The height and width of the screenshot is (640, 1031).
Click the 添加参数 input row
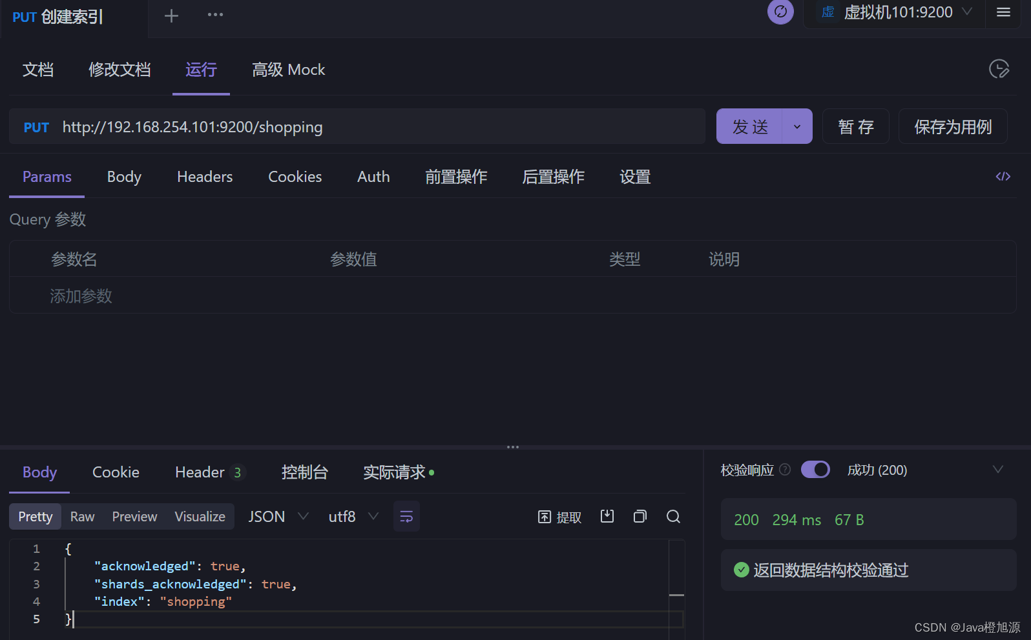(512, 295)
